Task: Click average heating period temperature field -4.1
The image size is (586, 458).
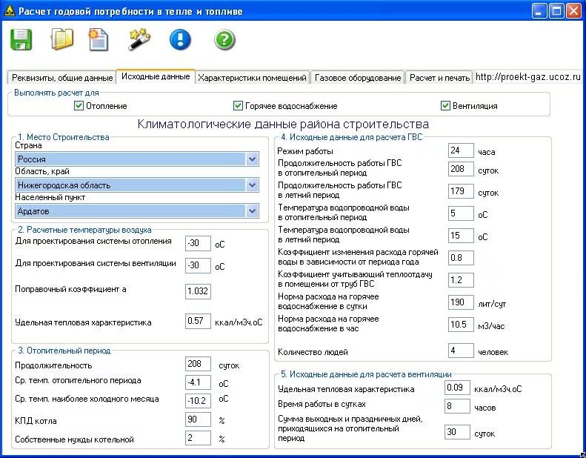Action: [198, 382]
